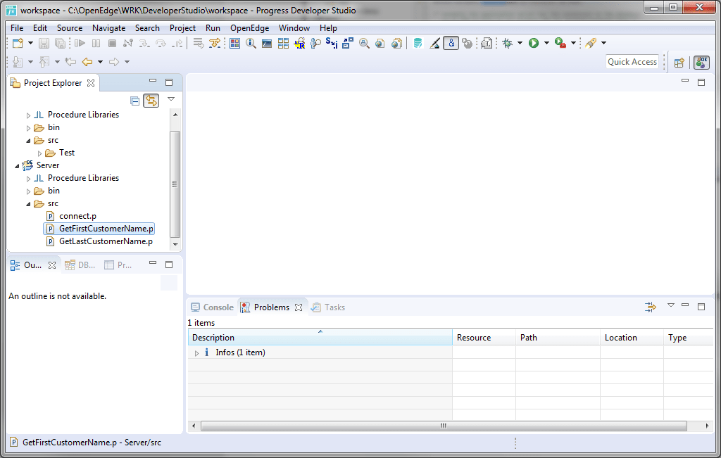Click the Save All toolbar icon
This screenshot has width=721, height=458.
point(60,43)
